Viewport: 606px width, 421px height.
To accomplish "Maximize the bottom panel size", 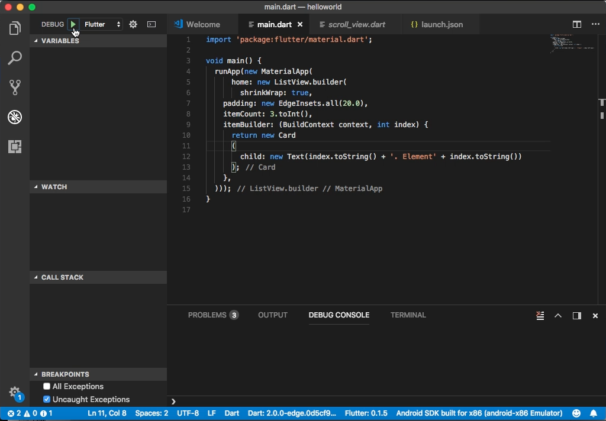I will pos(558,316).
